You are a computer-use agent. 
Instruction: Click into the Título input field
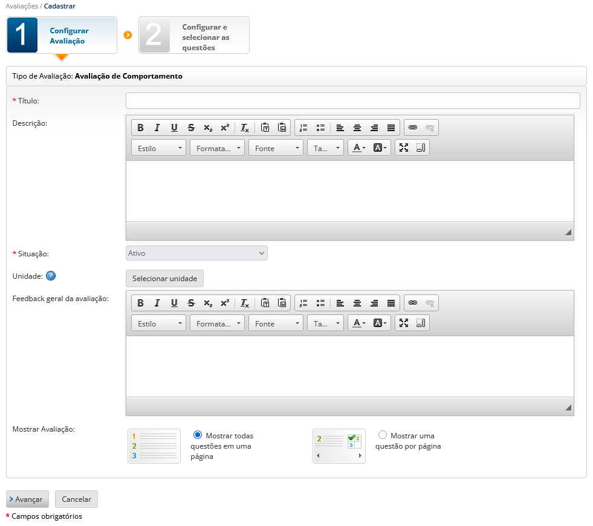(x=352, y=100)
